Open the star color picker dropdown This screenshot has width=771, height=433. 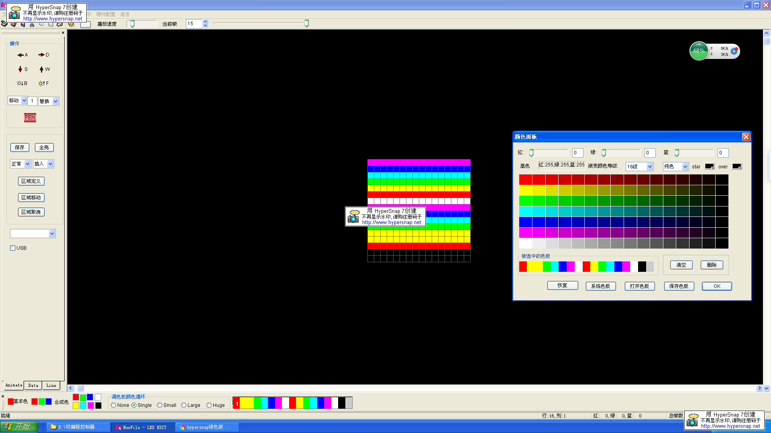[710, 166]
